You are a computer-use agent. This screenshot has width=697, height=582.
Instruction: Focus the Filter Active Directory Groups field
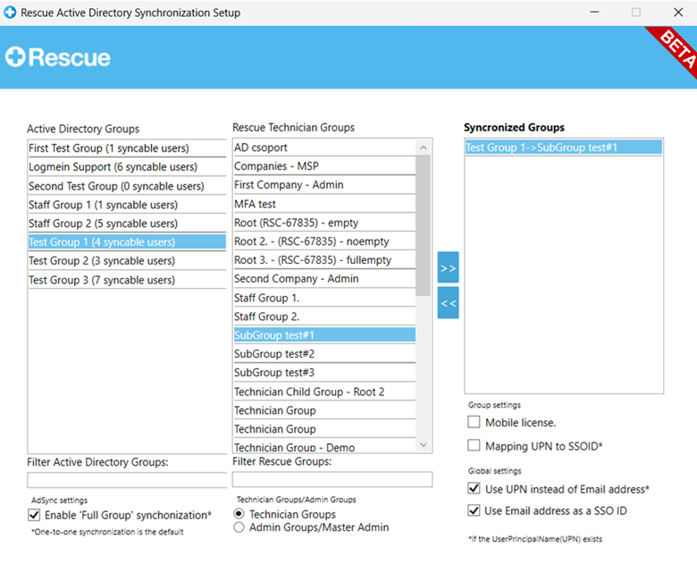[127, 480]
